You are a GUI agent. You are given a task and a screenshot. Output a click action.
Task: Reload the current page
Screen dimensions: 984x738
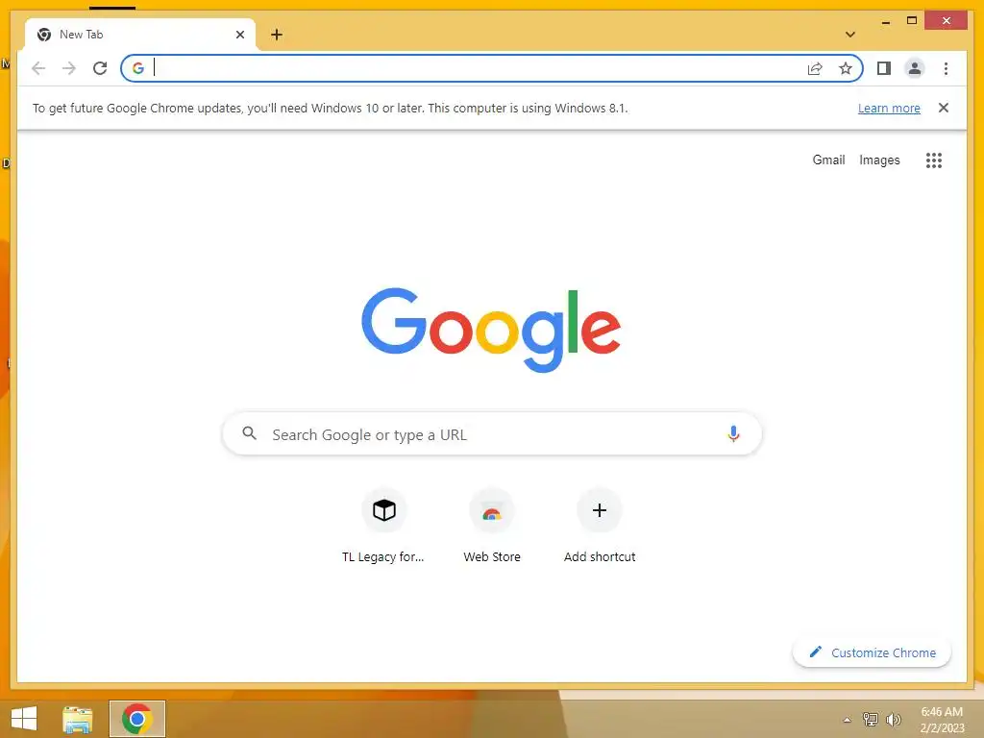100,68
